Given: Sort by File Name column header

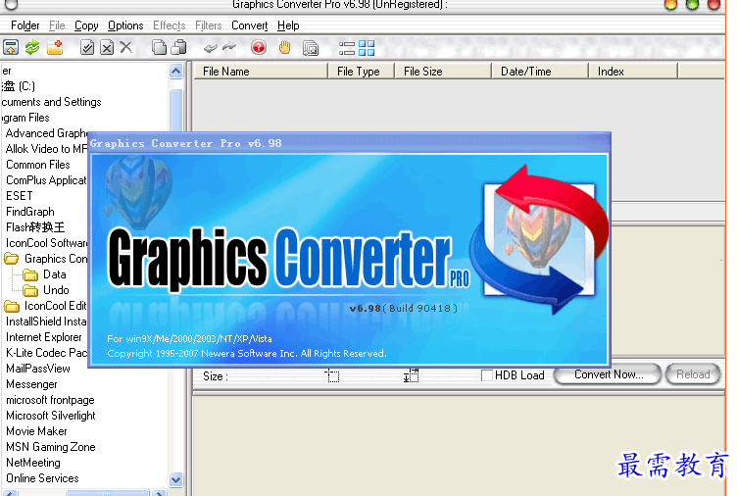Looking at the screenshot, I should (x=261, y=72).
